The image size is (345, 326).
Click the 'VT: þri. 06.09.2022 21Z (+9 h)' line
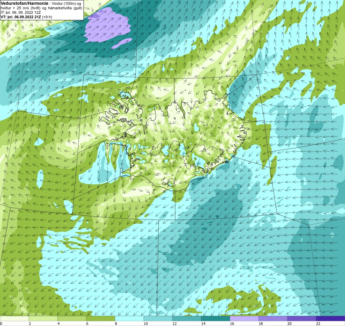27,17
